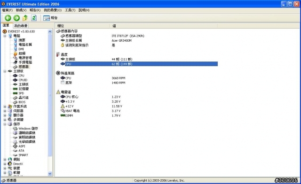The height and width of the screenshot is (184, 301).
Task: Select the BIOS tree icon
Action: click(15, 102)
